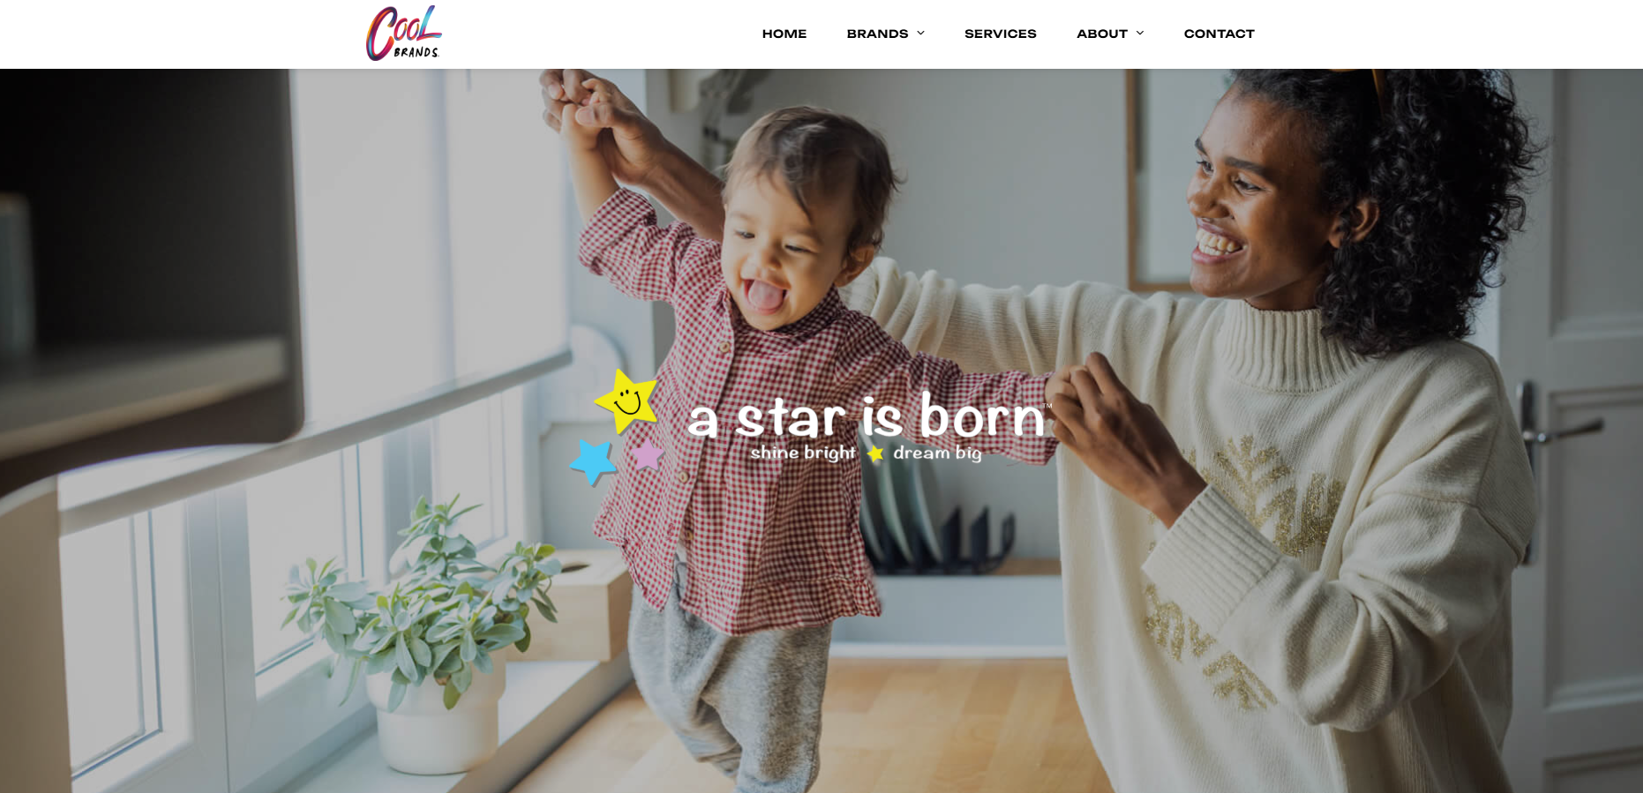
Task: Open the Cool Brands logo
Action: point(404,34)
